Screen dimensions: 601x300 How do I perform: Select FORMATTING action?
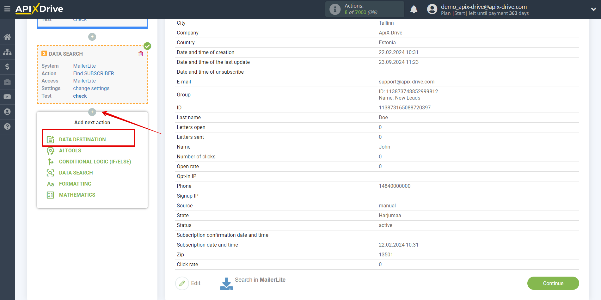(x=75, y=184)
